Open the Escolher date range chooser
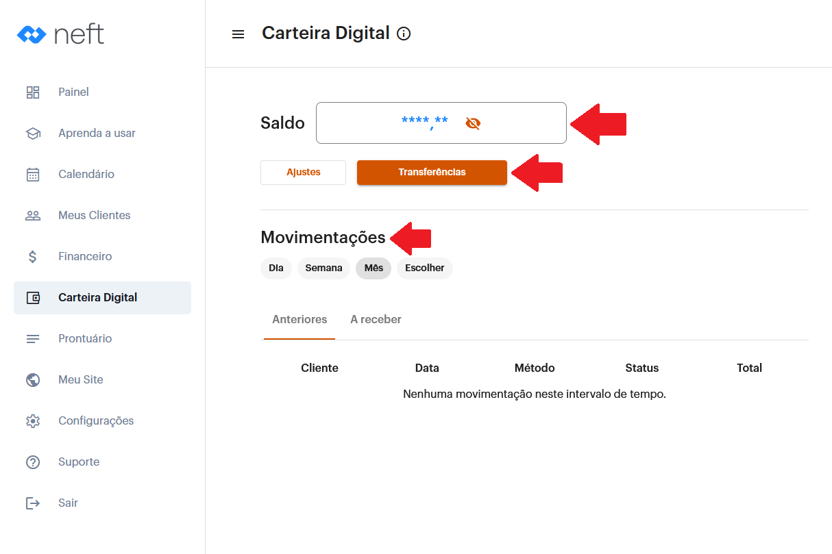Viewport: 832px width, 554px height. pyautogui.click(x=424, y=268)
